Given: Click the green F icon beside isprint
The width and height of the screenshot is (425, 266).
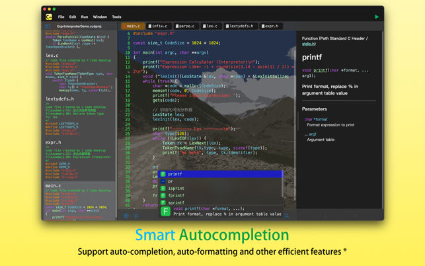Looking at the screenshot, I should pos(163,189).
